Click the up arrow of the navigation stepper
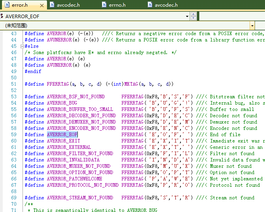Screen dimensions: 265x212 [194, 14]
